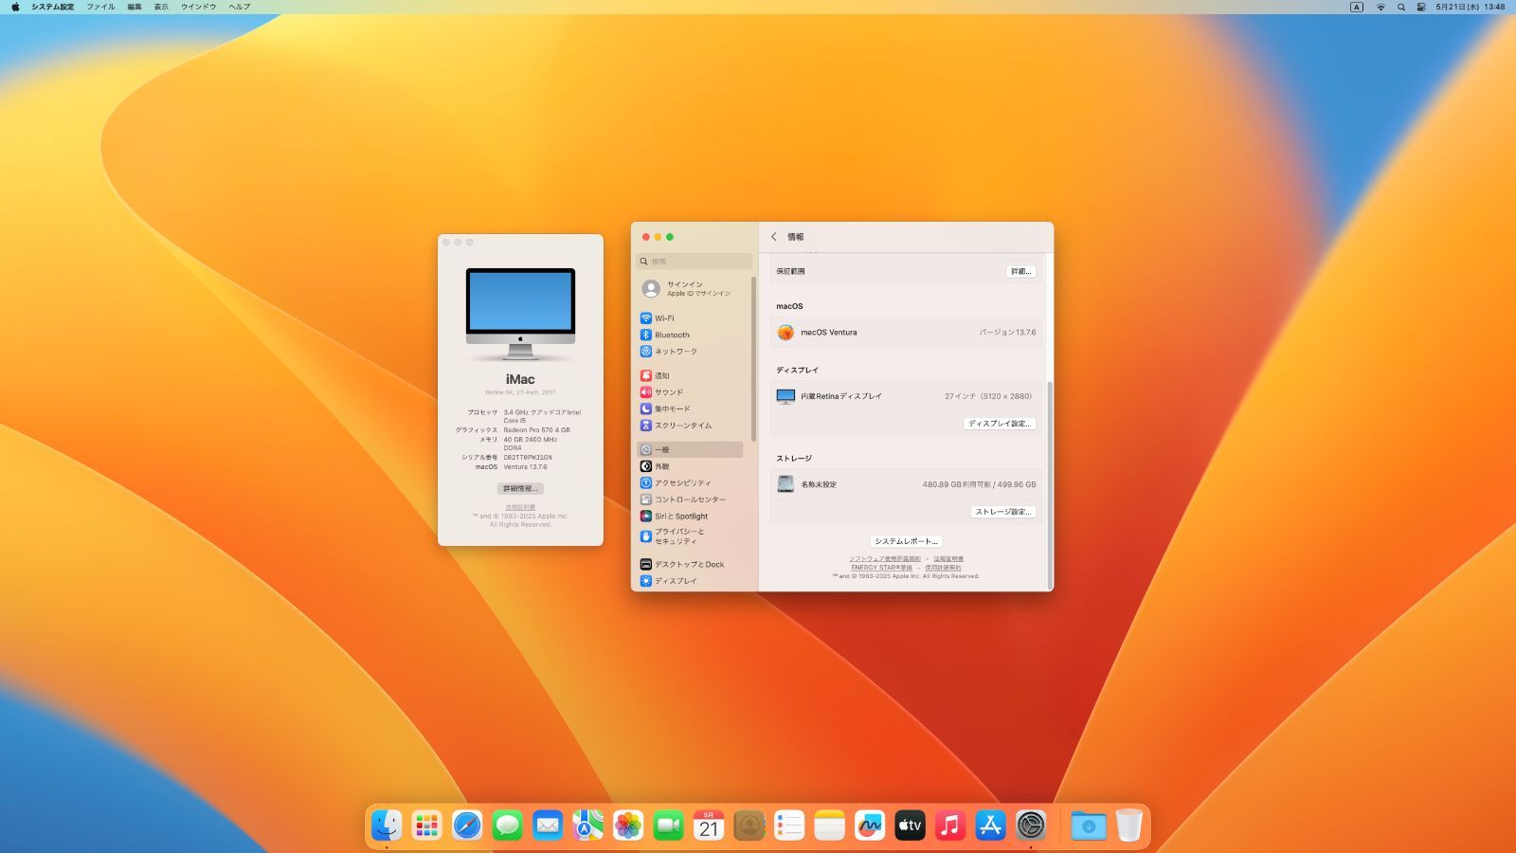Screen dimensions: 1516x853
Task: Open Maps from the Dock
Action: click(587, 826)
